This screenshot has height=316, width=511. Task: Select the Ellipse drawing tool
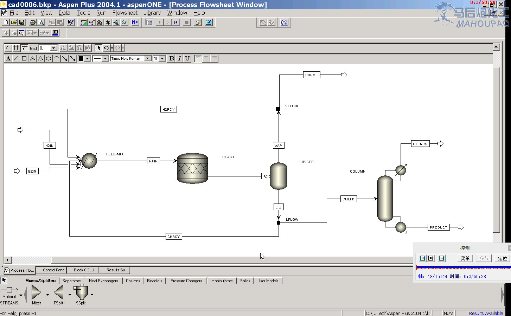tap(49, 58)
